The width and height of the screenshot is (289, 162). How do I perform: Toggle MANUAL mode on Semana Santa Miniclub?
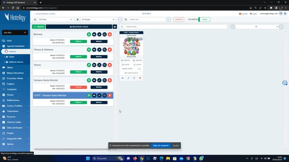(99, 87)
